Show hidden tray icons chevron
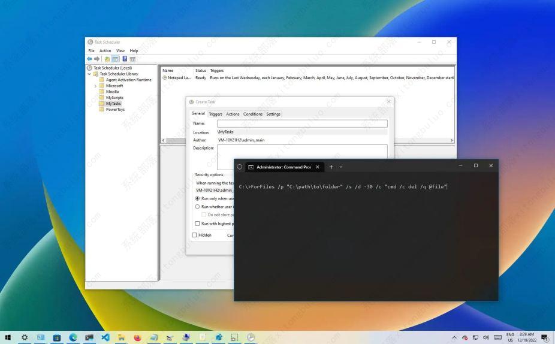The image size is (555, 344). pyautogui.click(x=454, y=337)
